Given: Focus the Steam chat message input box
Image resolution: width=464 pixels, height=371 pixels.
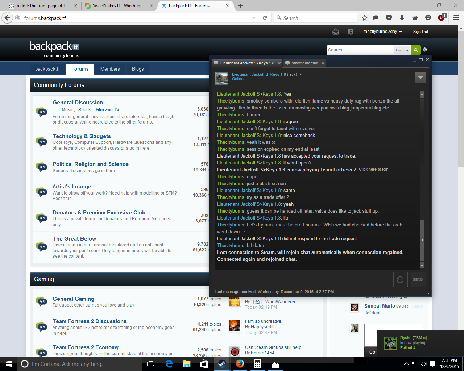Looking at the screenshot, I should [x=302, y=279].
